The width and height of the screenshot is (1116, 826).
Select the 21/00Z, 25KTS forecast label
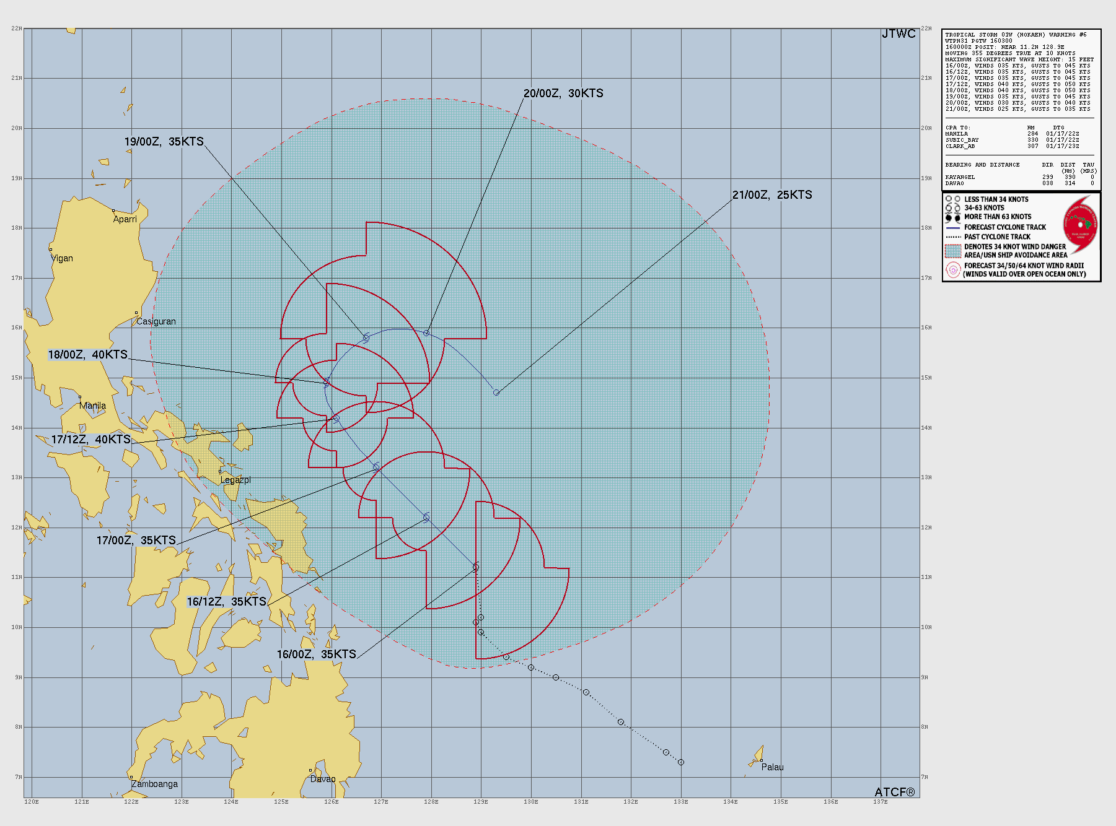[x=771, y=195]
